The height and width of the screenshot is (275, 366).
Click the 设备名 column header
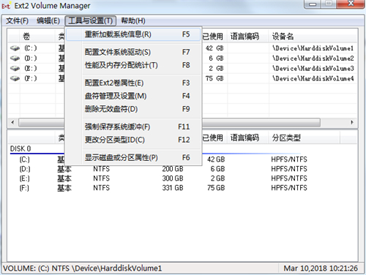click(x=312, y=37)
